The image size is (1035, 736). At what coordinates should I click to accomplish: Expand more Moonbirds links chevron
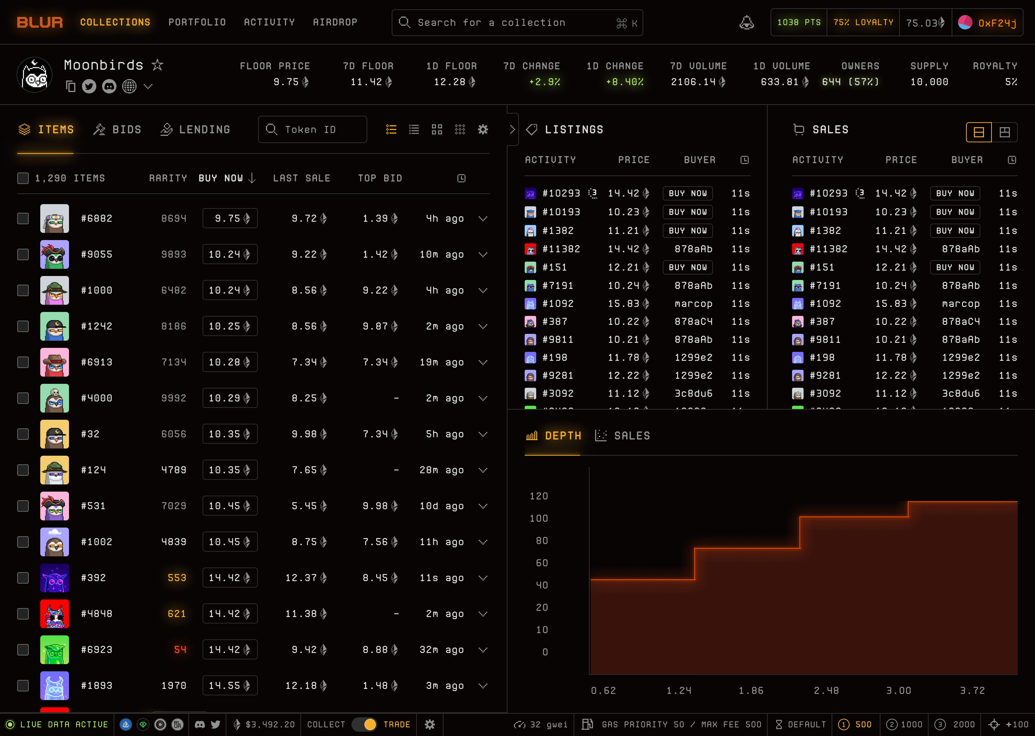click(148, 86)
